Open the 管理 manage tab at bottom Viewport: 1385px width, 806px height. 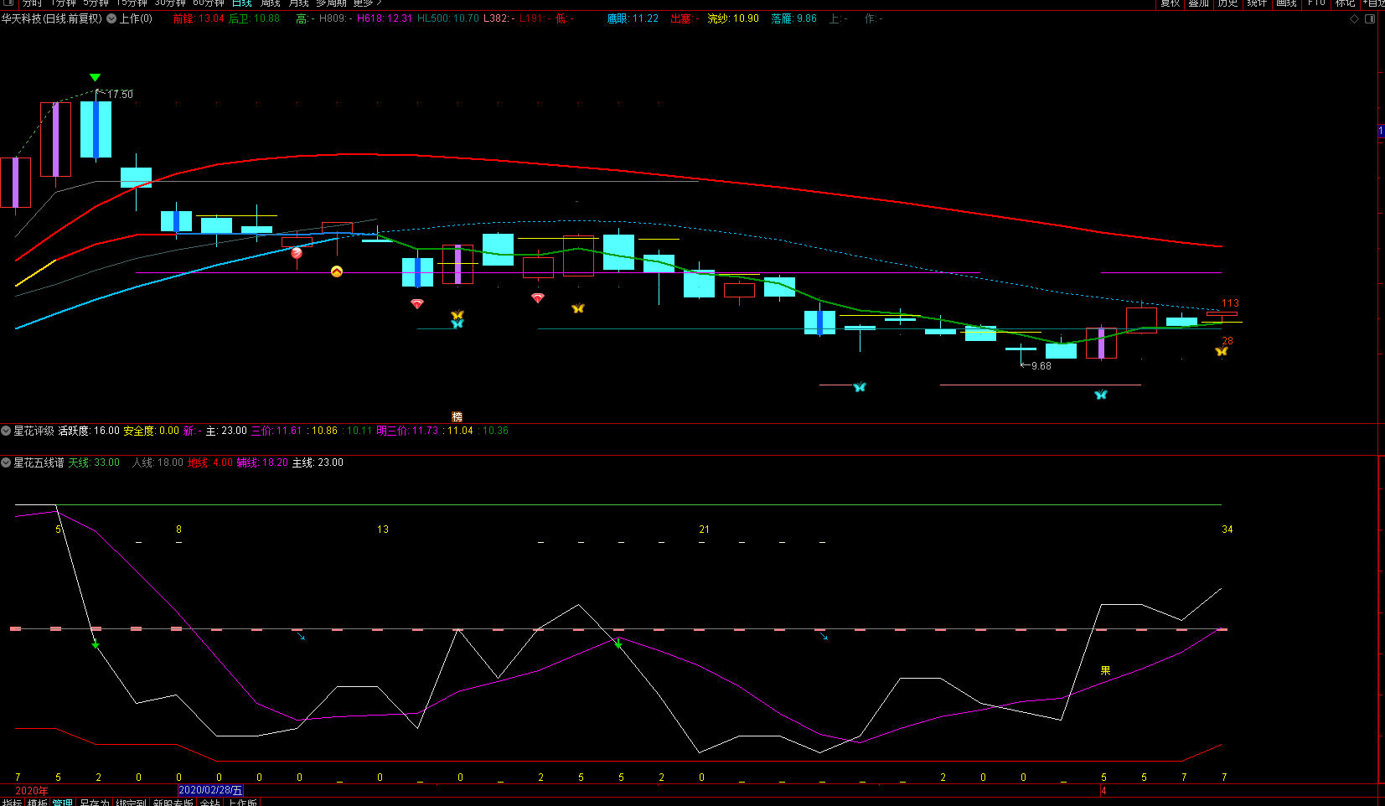pyautogui.click(x=62, y=802)
